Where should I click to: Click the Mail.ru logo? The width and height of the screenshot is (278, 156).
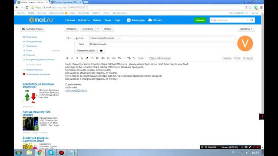pyautogui.click(x=41, y=20)
